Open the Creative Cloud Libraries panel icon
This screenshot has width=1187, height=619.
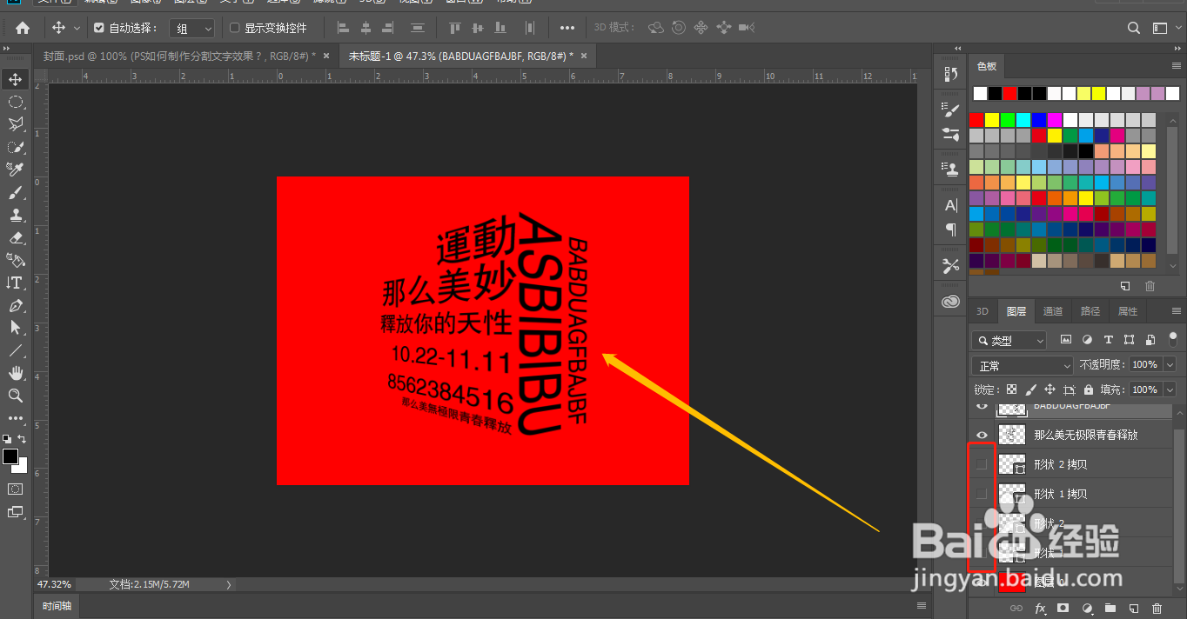point(950,302)
